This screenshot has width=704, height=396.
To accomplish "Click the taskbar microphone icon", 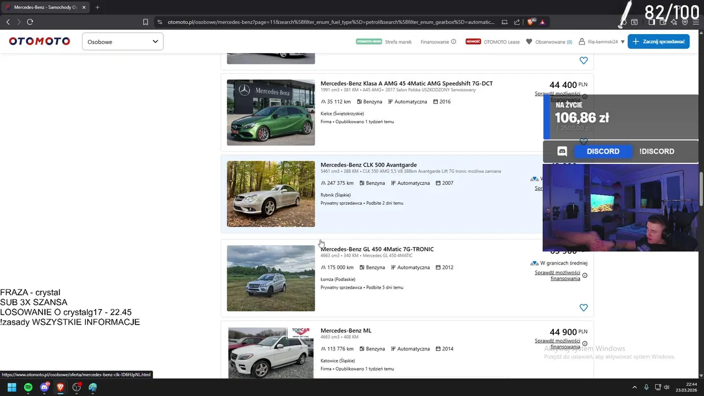I will click(646, 387).
